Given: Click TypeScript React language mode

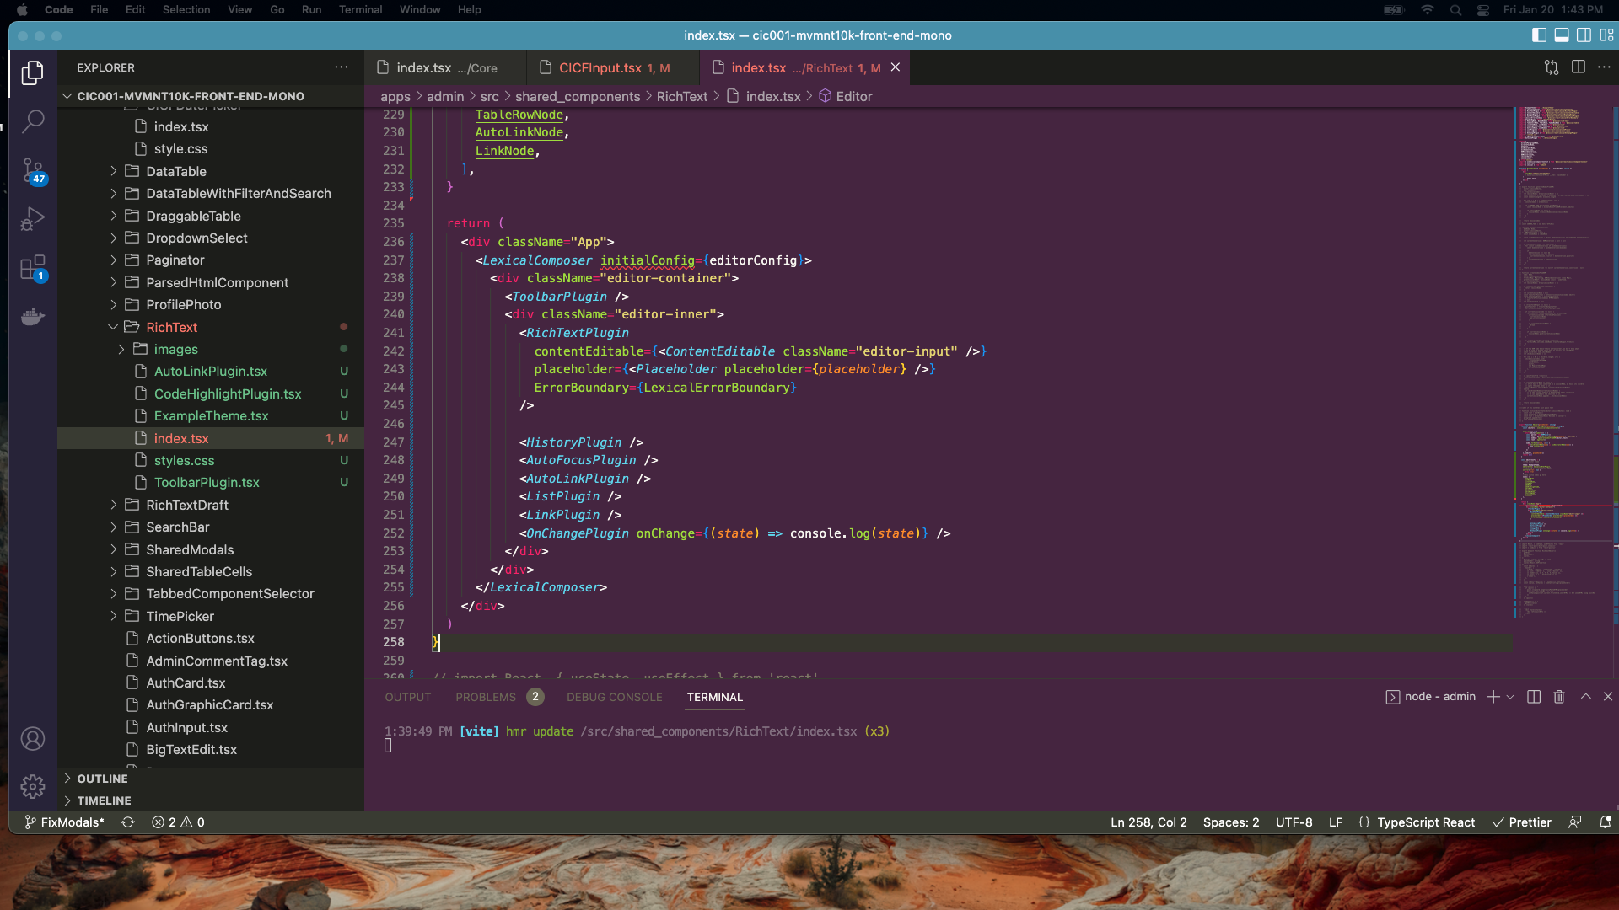Looking at the screenshot, I should tap(1425, 822).
